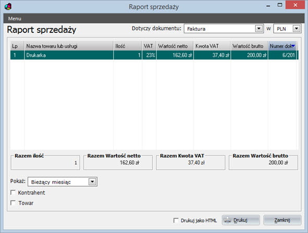
Task: Sort by Nazwa towaru lub usługi header
Action: tap(69, 46)
